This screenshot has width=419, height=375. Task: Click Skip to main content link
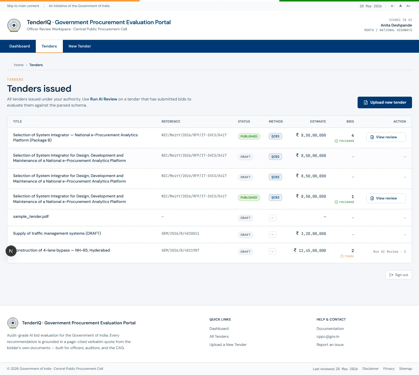click(23, 6)
